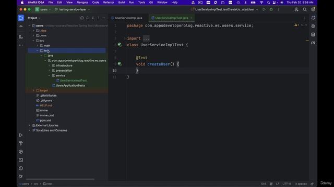Open the users project dropdown
The width and height of the screenshot is (334, 187).
point(43,9)
